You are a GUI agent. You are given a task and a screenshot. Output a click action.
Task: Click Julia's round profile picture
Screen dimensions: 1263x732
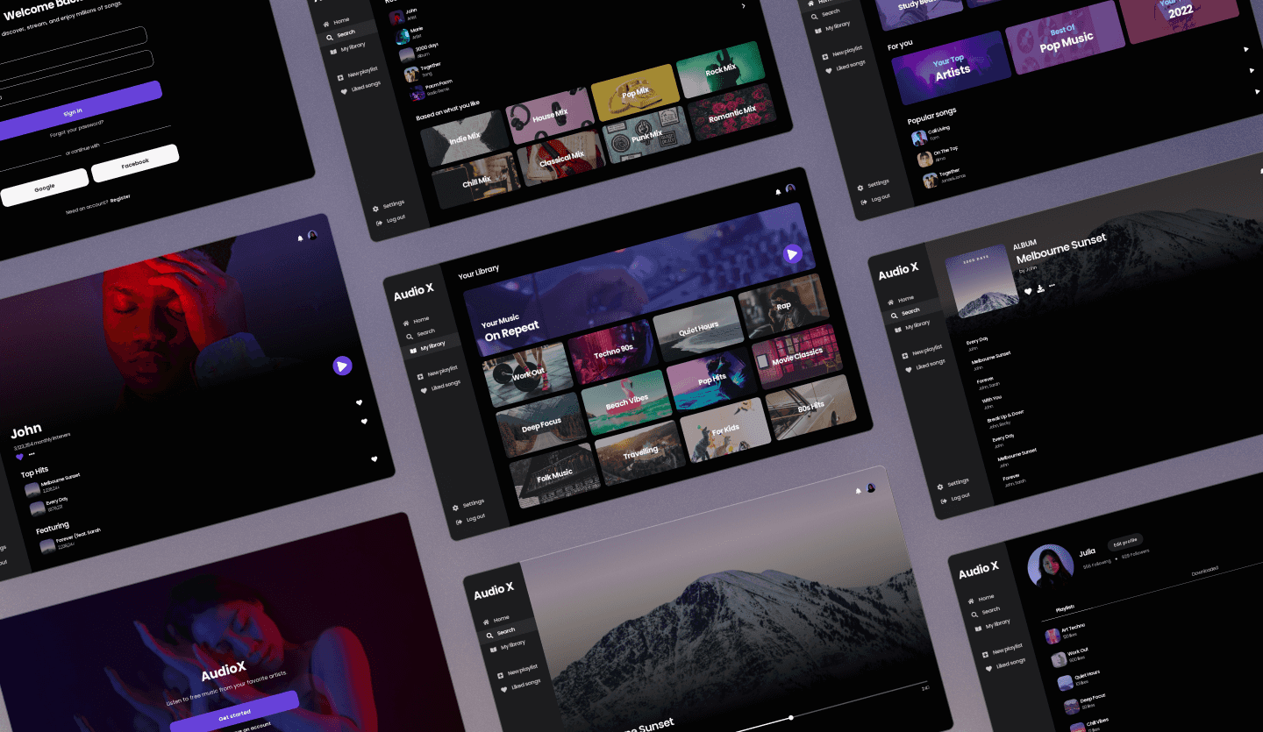(1051, 568)
